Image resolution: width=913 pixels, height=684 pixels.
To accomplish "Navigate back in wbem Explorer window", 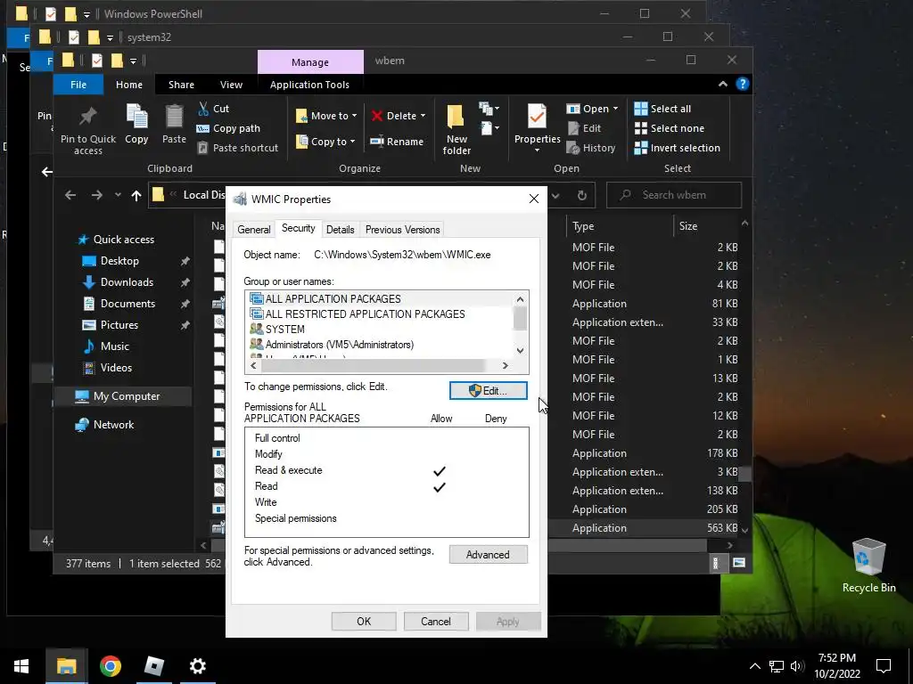I will coord(70,195).
